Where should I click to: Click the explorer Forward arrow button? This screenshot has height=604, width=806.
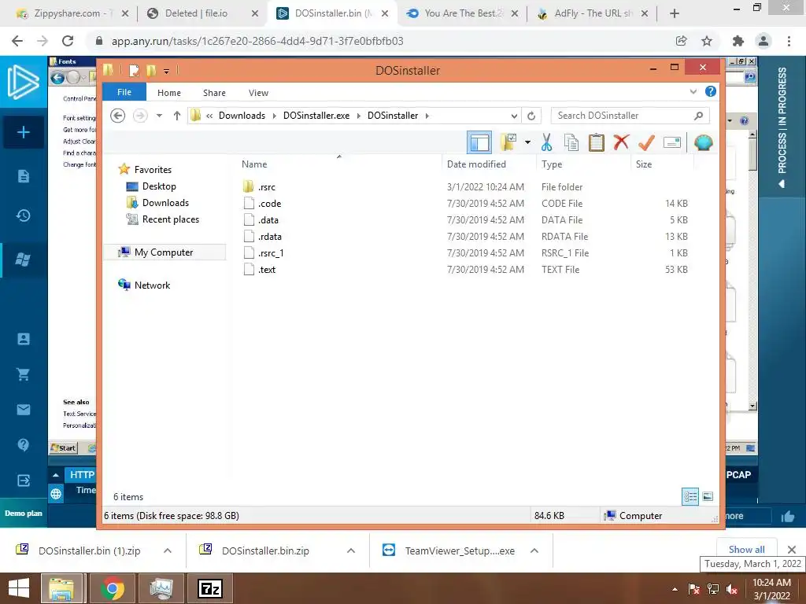(140, 116)
